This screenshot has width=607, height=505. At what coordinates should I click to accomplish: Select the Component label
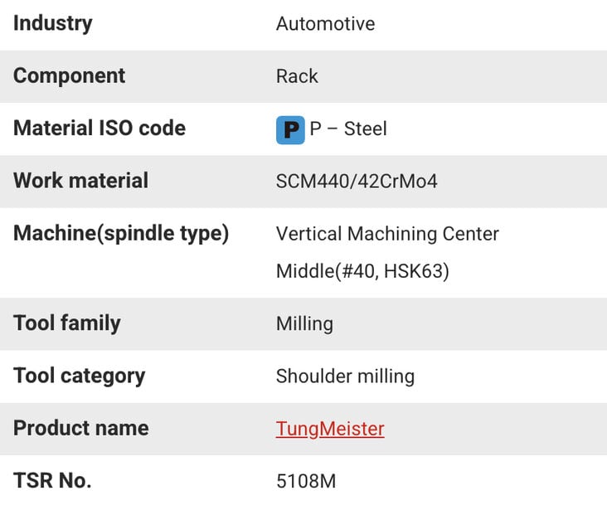70,75
